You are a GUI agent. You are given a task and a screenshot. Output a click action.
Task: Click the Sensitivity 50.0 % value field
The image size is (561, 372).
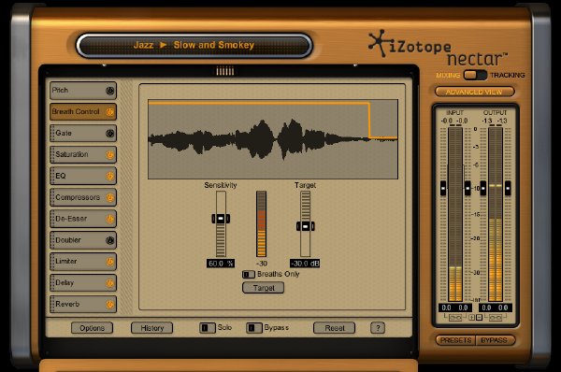[221, 264]
